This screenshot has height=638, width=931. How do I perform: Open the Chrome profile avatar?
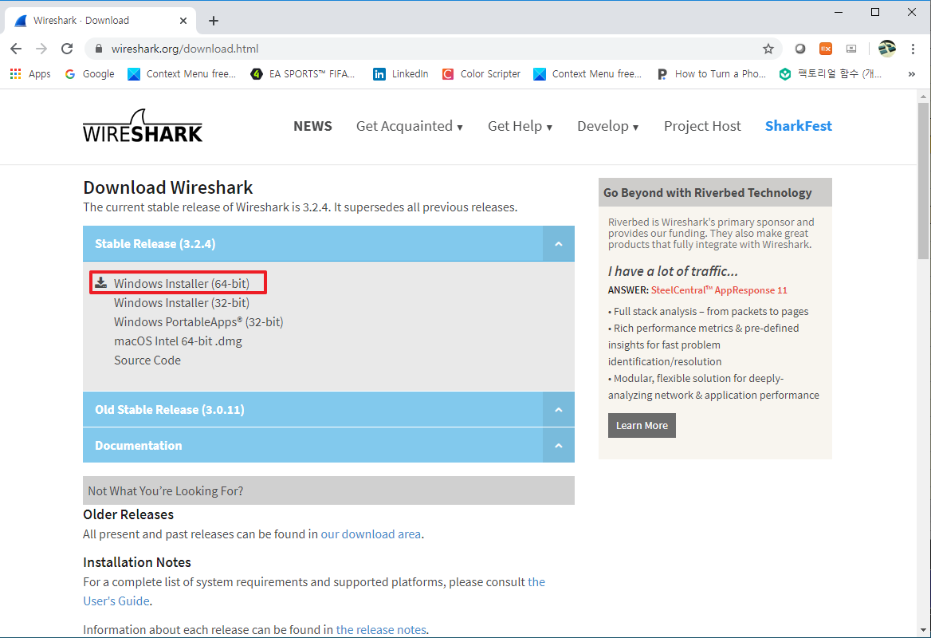(x=887, y=49)
